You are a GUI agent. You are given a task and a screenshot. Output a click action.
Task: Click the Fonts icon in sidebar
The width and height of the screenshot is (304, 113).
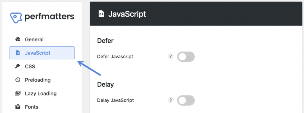[18, 107]
